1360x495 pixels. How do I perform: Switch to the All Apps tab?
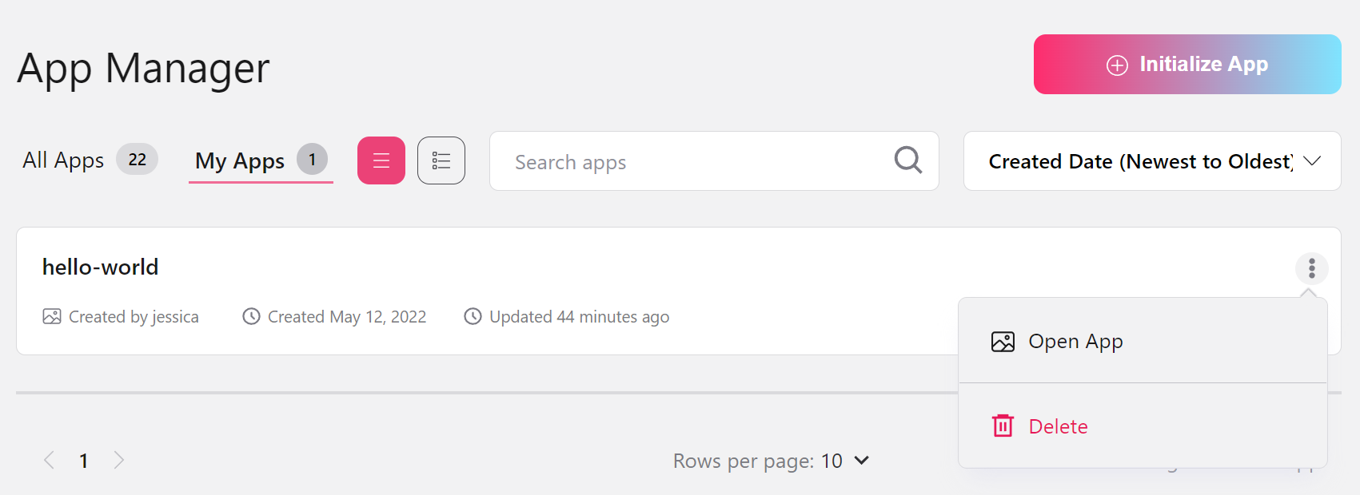pos(64,160)
